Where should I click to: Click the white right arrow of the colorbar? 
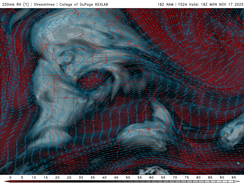coord(237,181)
